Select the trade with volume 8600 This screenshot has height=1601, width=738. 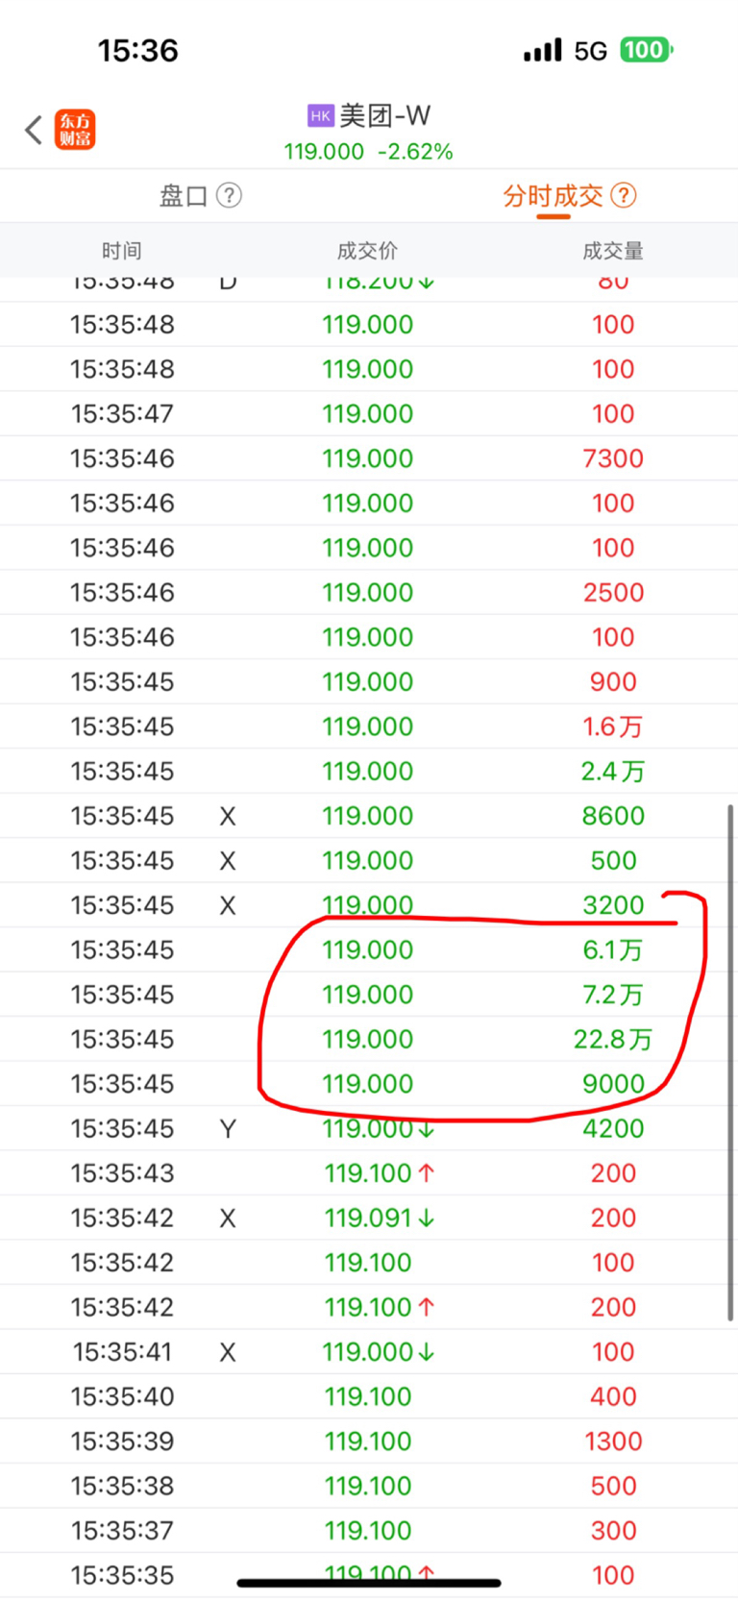click(x=369, y=816)
